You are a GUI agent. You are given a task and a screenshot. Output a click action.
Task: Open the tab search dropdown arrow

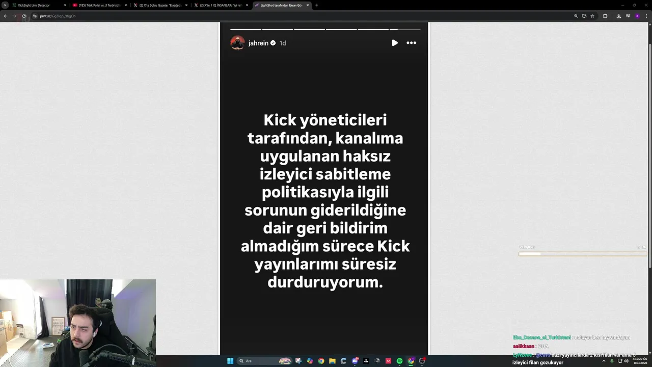(x=5, y=5)
